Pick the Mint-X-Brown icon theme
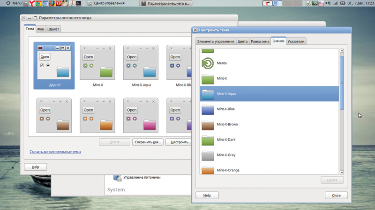Screen dimensions: 375x210 pyautogui.click(x=227, y=125)
